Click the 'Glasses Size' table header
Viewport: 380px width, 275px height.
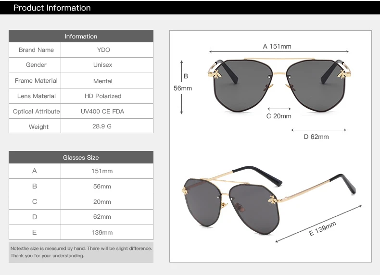point(81,158)
